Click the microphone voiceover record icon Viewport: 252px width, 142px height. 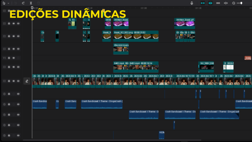coord(192,3)
